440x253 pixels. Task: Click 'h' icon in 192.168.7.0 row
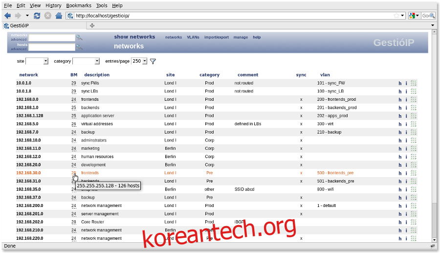400,132
